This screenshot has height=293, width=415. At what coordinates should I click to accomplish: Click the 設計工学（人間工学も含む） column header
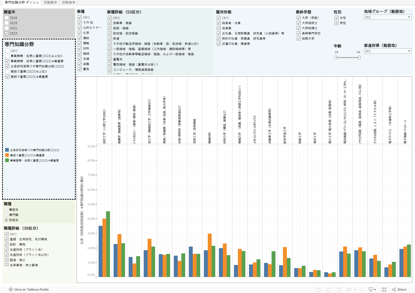(x=105, y=127)
